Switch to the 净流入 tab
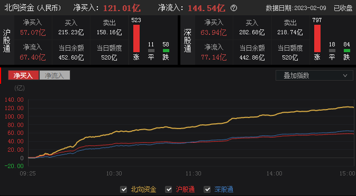The width and height of the screenshot is (356, 196). coord(54,75)
